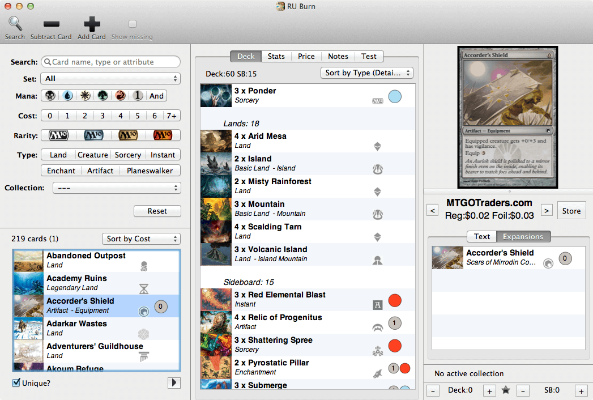The height and width of the screenshot is (400, 593).
Task: Switch to the Deck tab
Action: pyautogui.click(x=246, y=57)
